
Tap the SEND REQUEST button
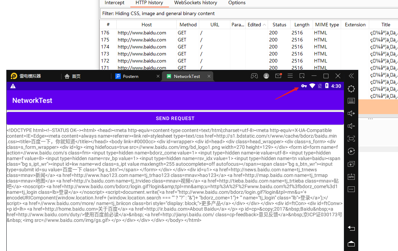[x=175, y=118]
